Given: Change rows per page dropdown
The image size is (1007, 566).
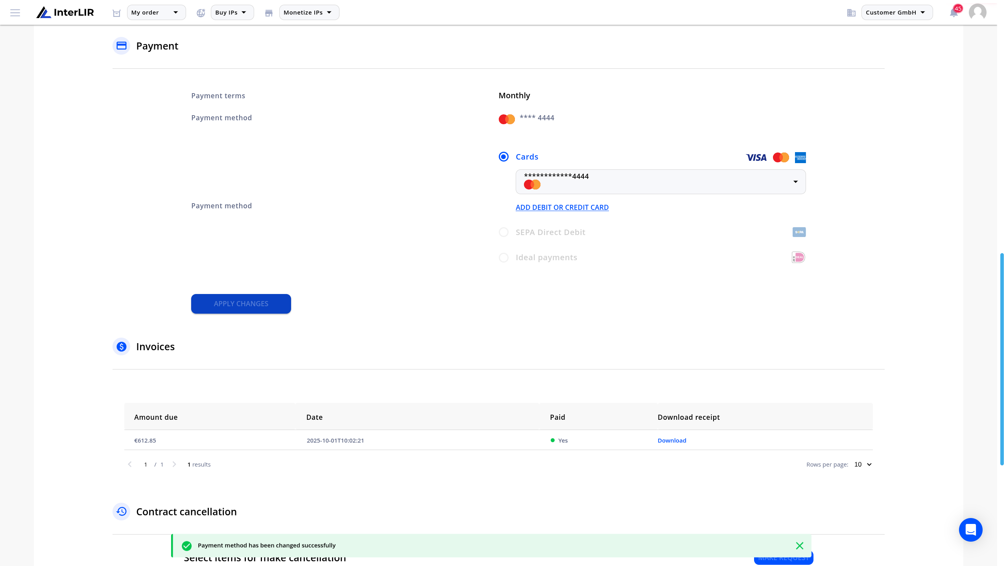Looking at the screenshot, I should tap(863, 465).
